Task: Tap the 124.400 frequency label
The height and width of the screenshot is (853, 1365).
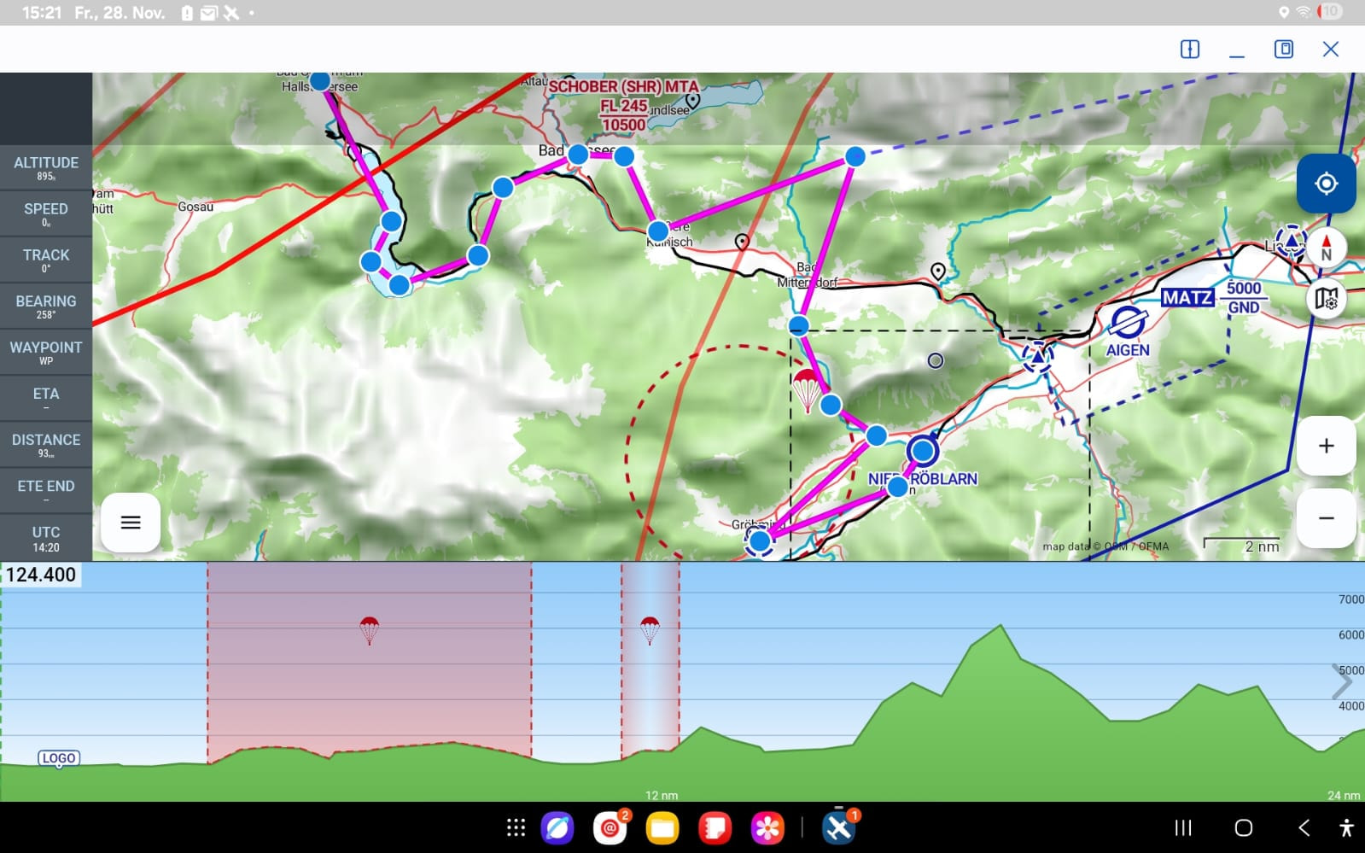Action: click(x=41, y=575)
